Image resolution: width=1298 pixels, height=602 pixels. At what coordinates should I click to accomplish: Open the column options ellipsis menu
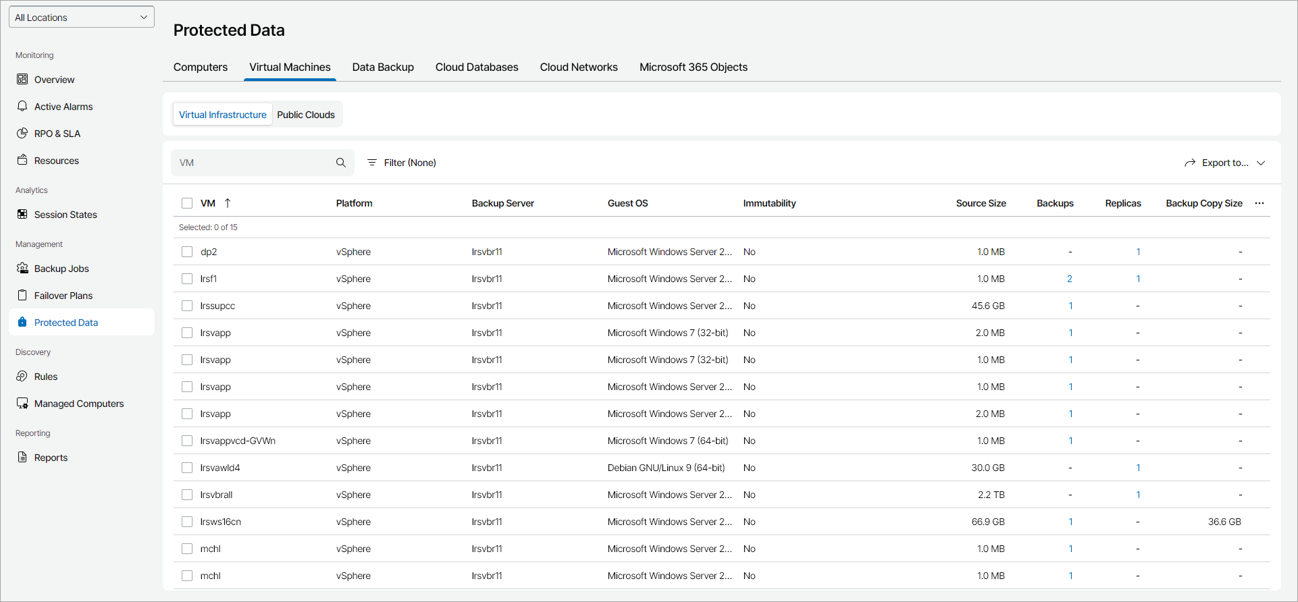pos(1260,203)
